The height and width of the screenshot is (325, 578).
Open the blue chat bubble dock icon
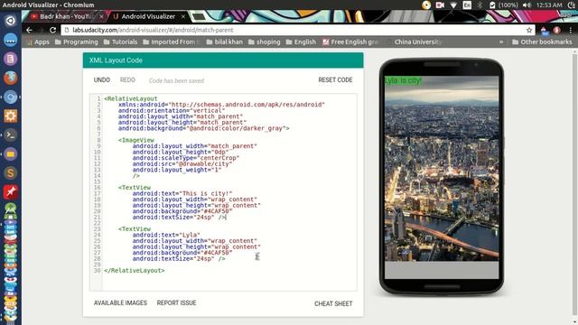(x=10, y=40)
